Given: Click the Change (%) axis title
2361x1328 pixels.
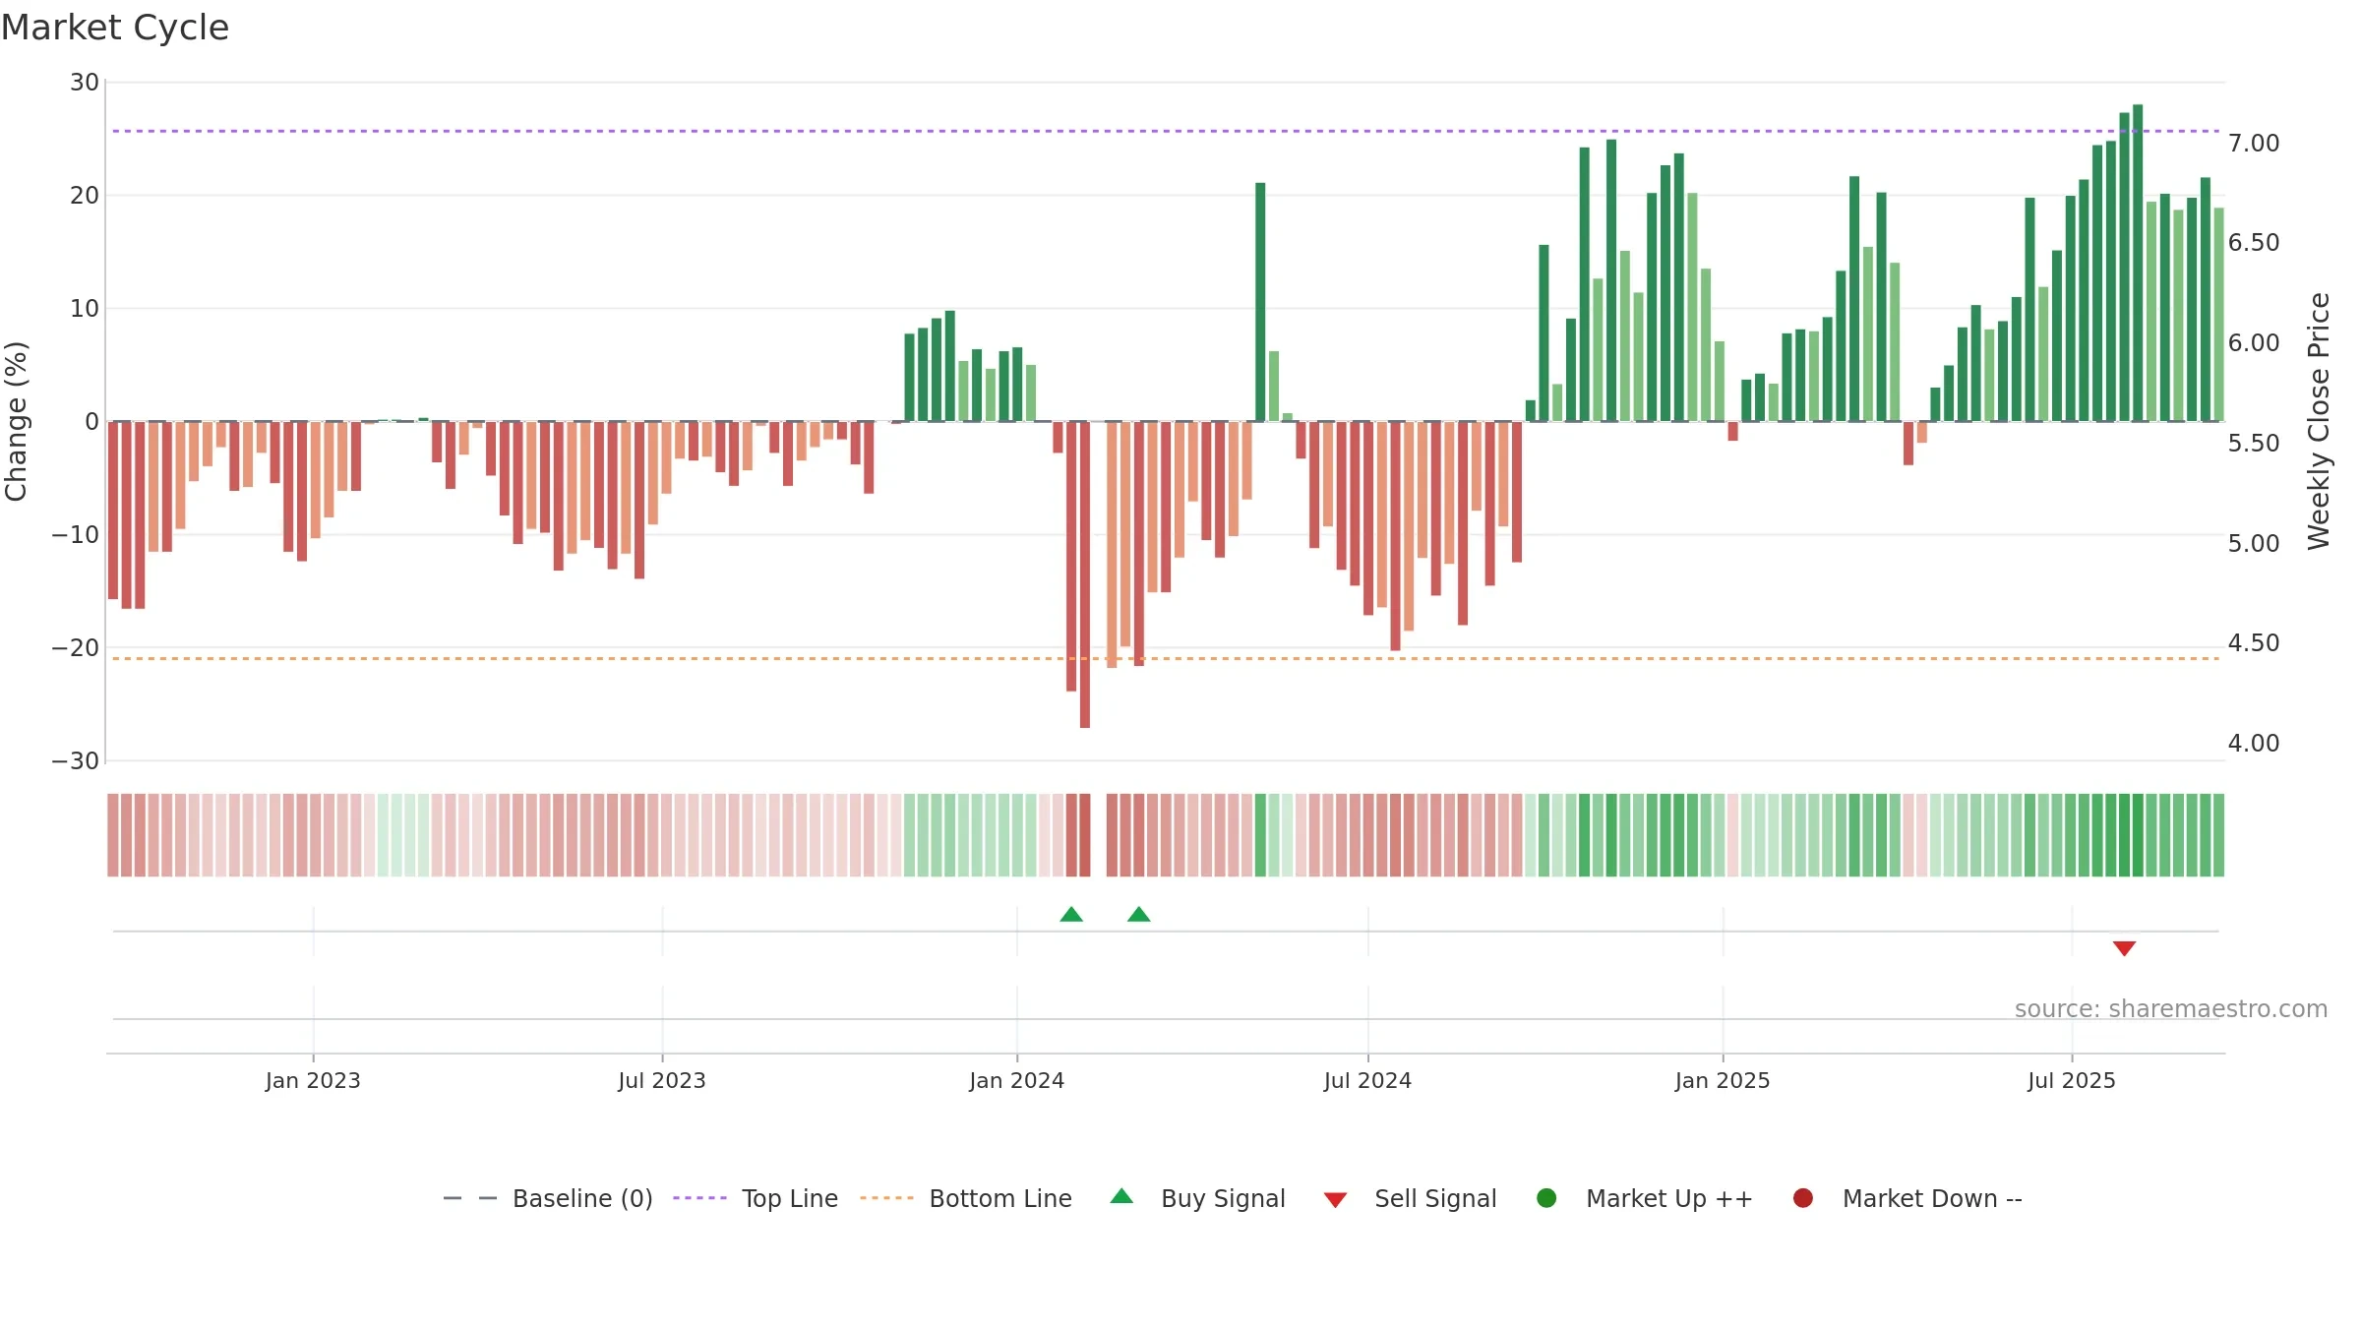Looking at the screenshot, I should coord(17,421).
